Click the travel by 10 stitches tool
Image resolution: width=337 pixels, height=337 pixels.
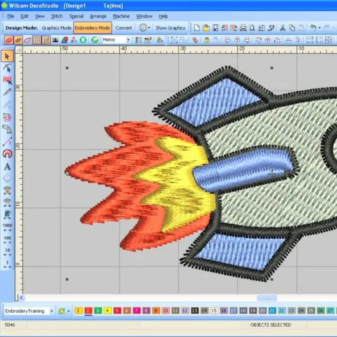pyautogui.click(x=7, y=252)
